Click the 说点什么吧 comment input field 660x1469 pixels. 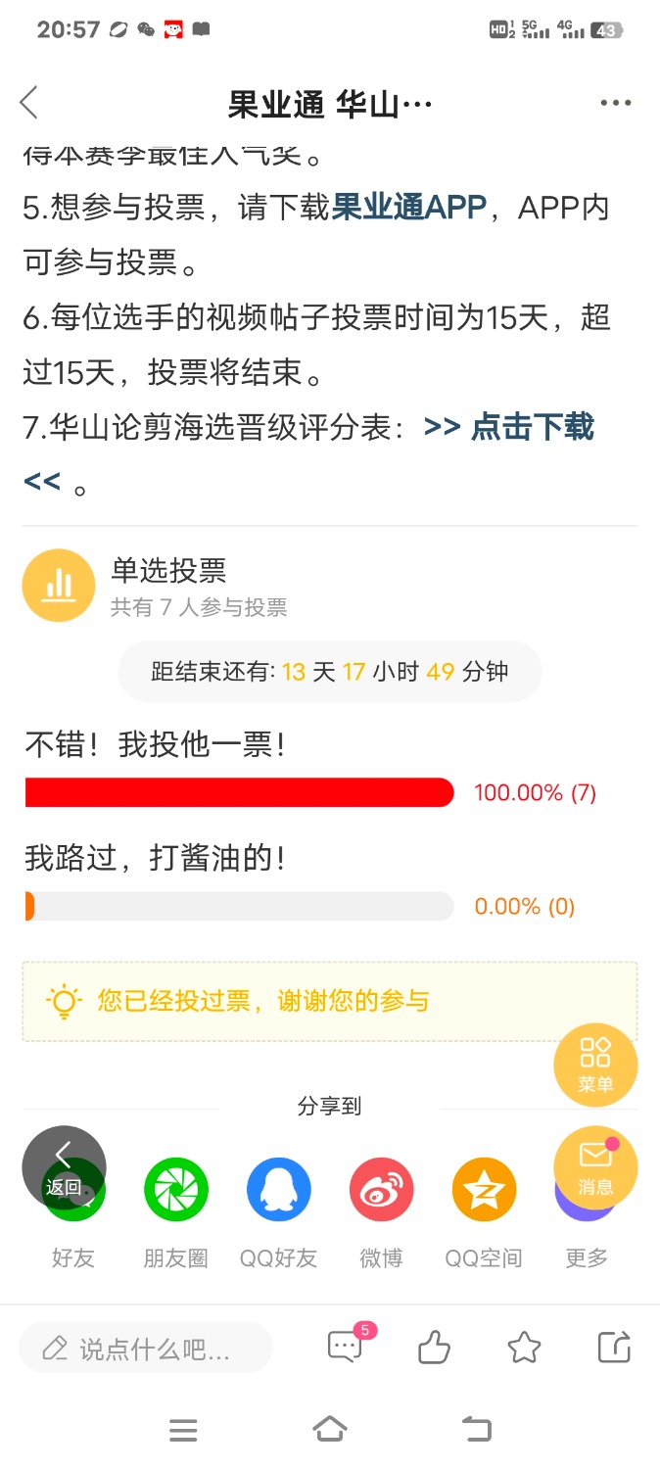pyautogui.click(x=146, y=1349)
